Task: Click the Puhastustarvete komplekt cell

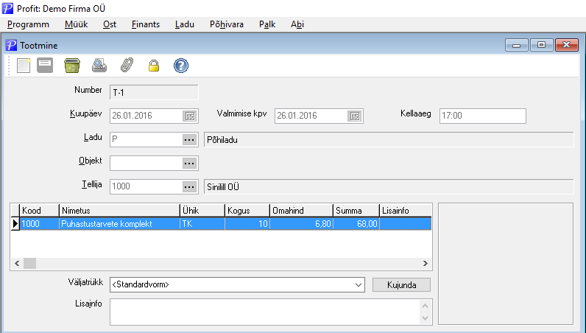Action: coord(119,224)
